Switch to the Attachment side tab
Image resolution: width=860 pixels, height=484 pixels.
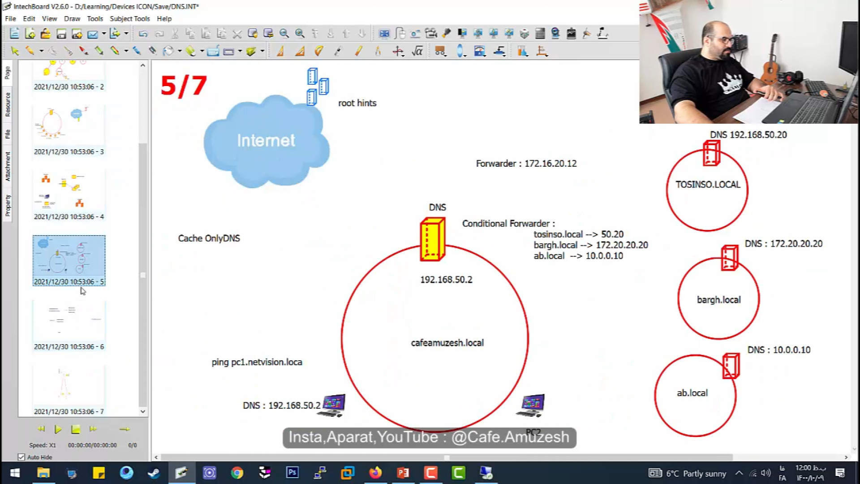8,166
